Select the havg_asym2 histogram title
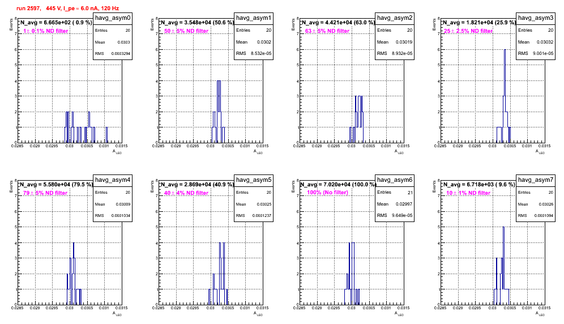The image size is (564, 324). point(395,18)
